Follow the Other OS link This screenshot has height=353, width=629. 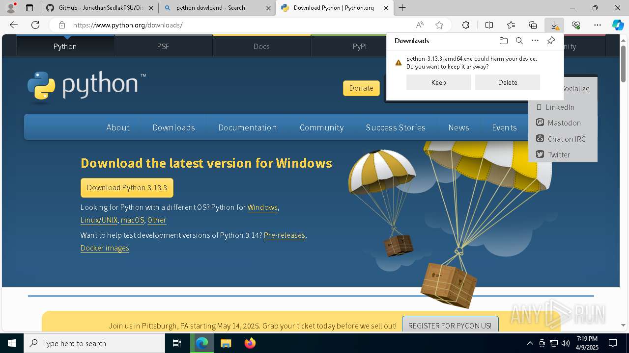click(x=157, y=220)
